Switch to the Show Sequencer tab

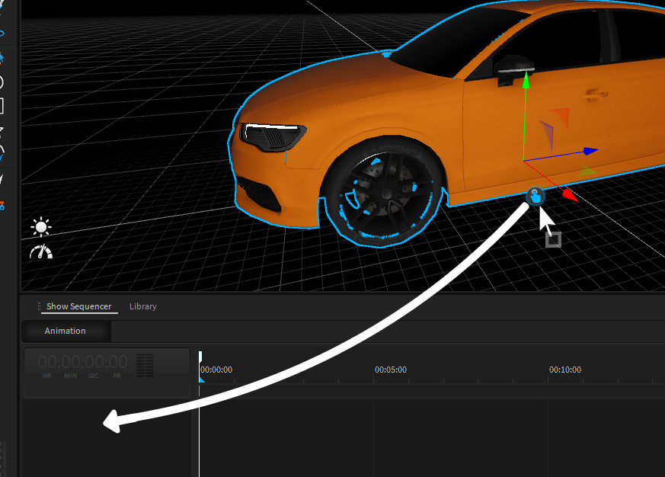coord(78,306)
